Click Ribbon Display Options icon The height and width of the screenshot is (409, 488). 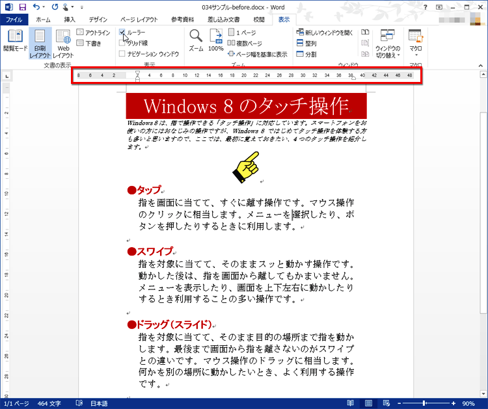click(x=439, y=7)
